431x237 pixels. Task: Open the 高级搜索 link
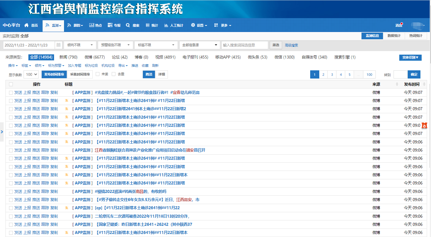tap(291, 45)
